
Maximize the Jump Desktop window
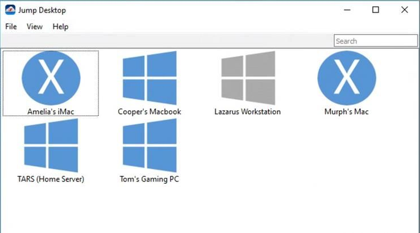(x=376, y=10)
